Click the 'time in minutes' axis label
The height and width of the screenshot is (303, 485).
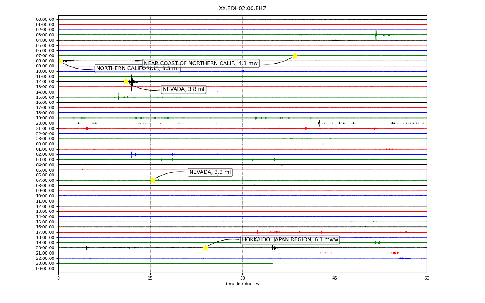pyautogui.click(x=242, y=284)
